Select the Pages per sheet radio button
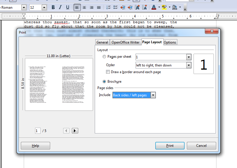 tap(104, 57)
